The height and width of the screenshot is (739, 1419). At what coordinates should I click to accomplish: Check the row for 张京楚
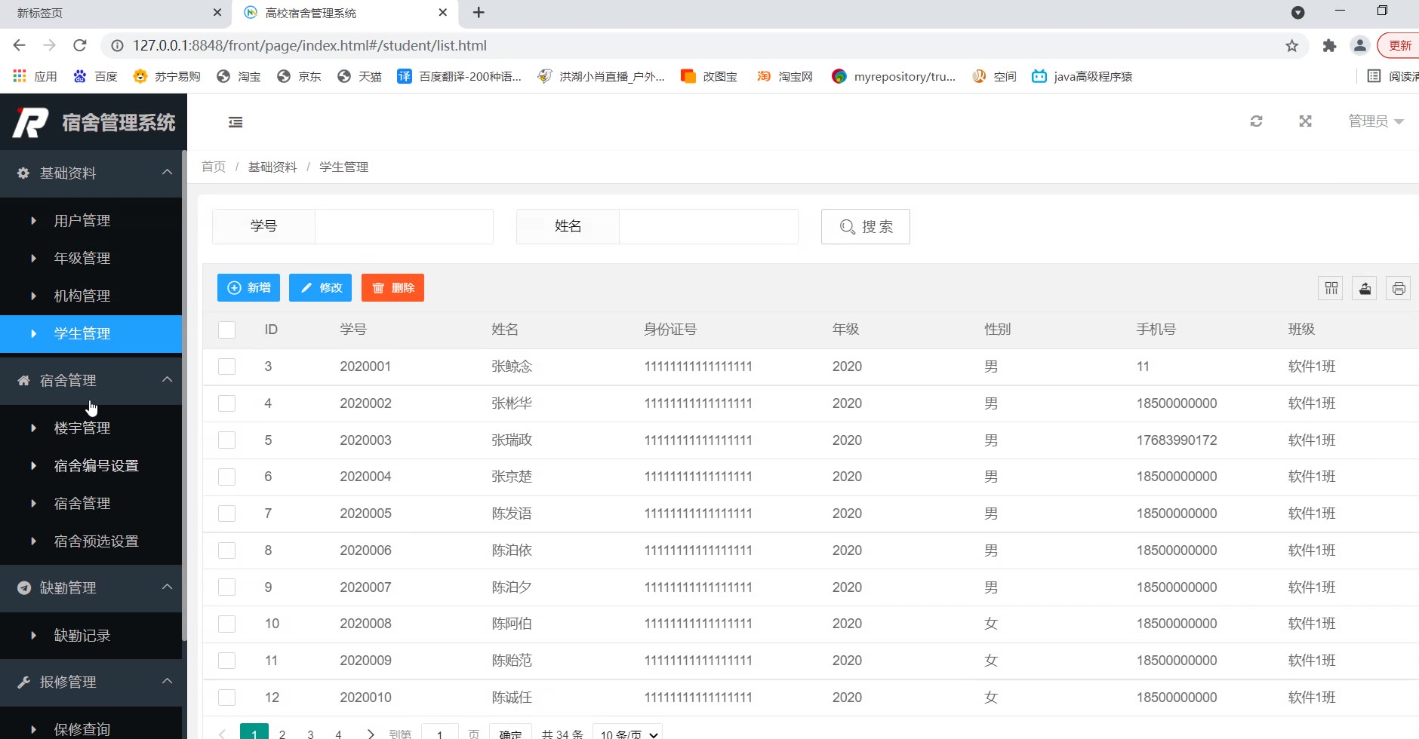point(226,477)
